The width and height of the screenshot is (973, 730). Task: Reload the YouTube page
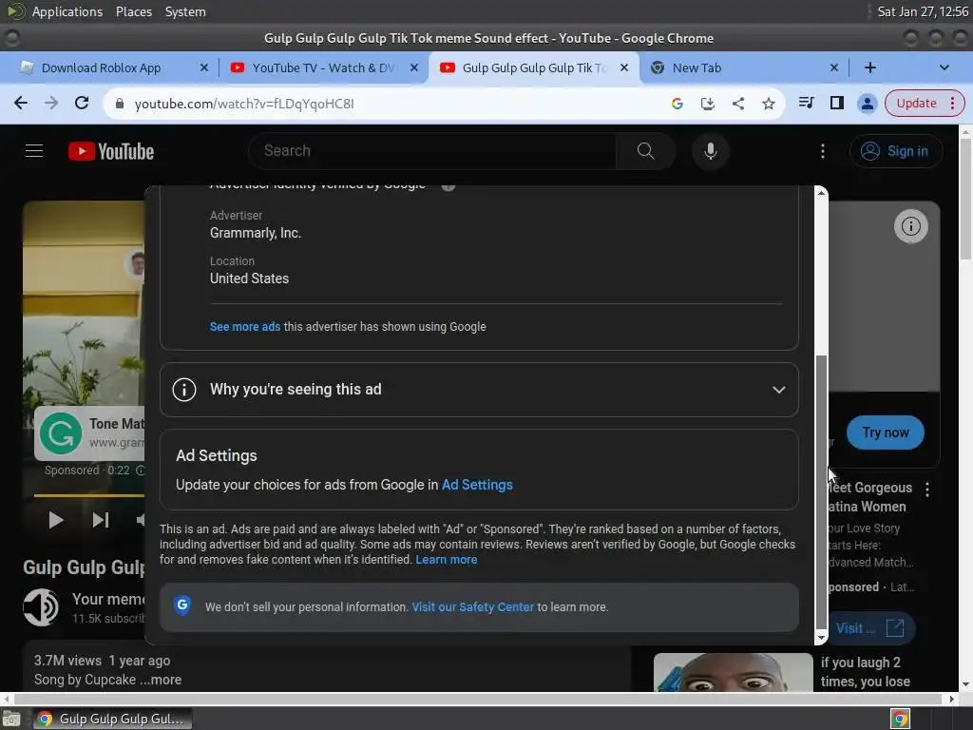click(x=82, y=103)
